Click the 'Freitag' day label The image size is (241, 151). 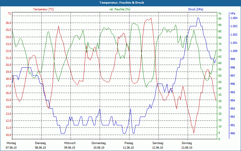tap(129, 143)
